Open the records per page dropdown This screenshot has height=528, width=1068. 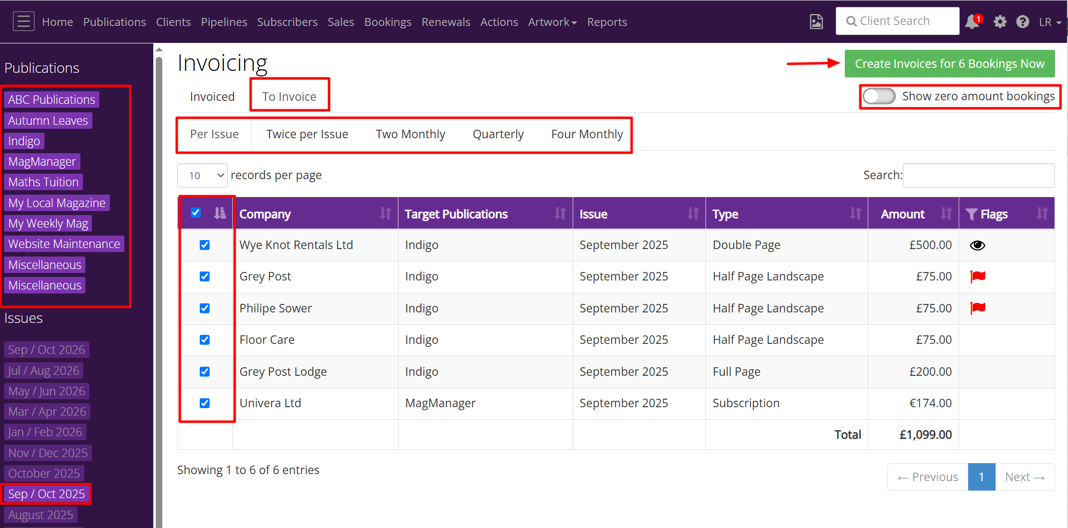[x=202, y=175]
